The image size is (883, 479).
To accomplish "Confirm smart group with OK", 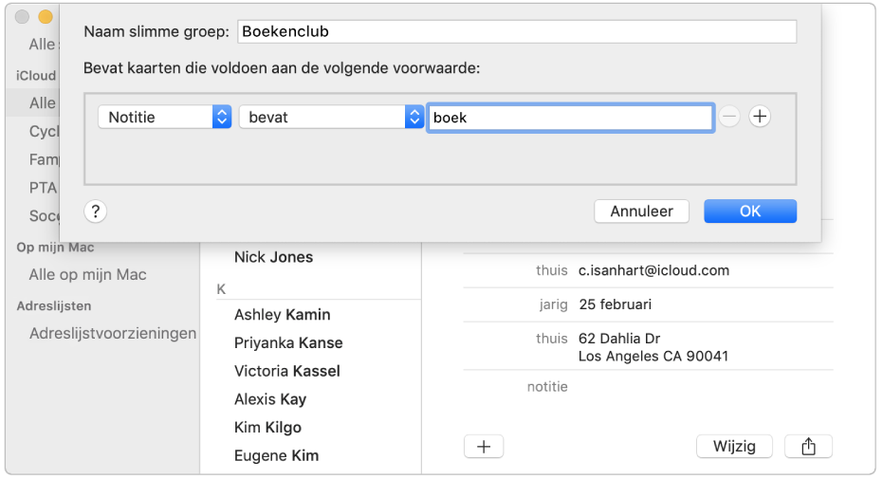I will 750,212.
